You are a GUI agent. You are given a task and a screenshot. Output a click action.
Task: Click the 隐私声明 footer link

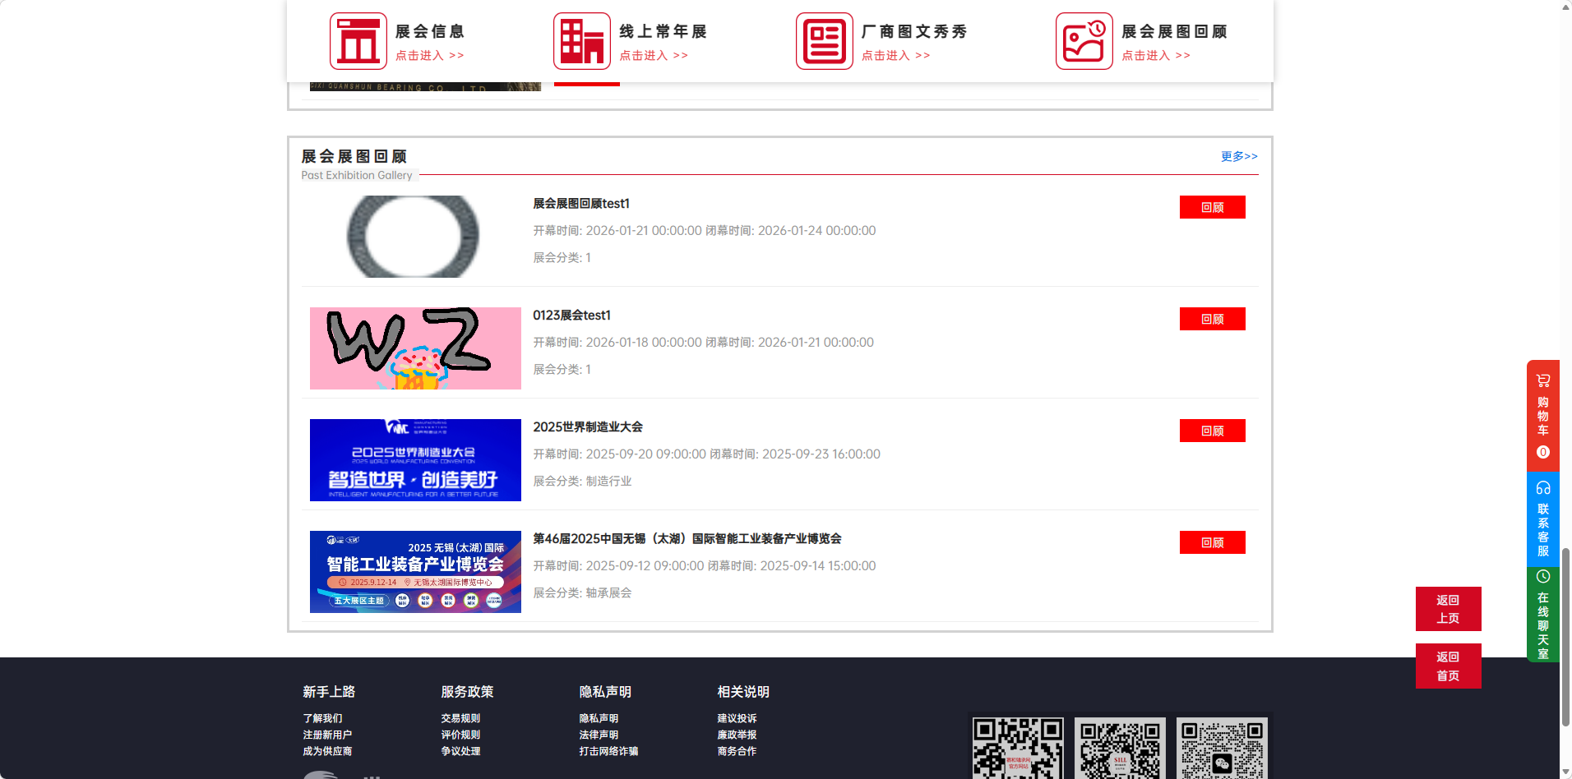pyautogui.click(x=598, y=718)
